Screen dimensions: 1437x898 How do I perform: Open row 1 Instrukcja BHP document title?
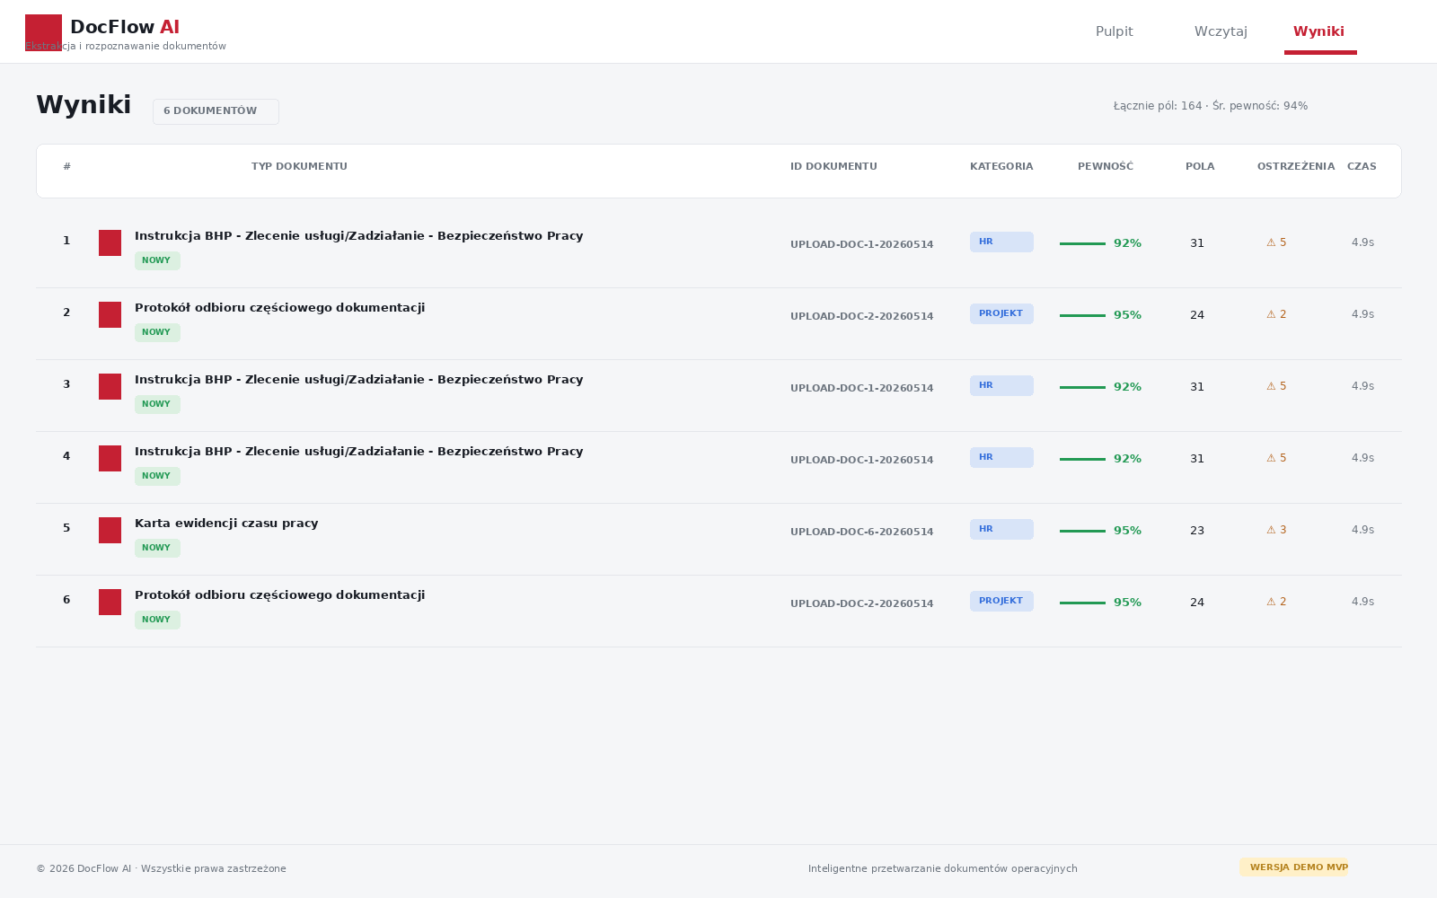[x=358, y=236]
